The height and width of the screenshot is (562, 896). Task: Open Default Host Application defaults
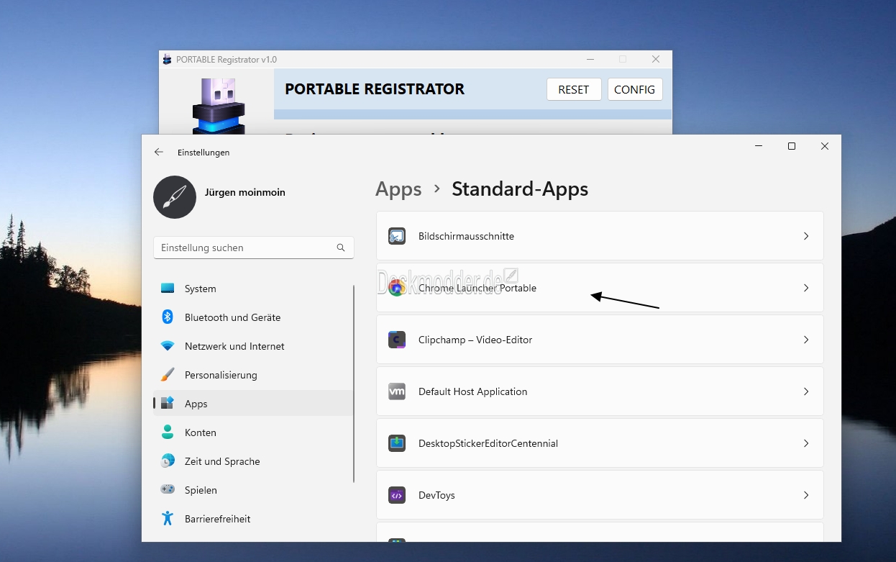pos(600,391)
